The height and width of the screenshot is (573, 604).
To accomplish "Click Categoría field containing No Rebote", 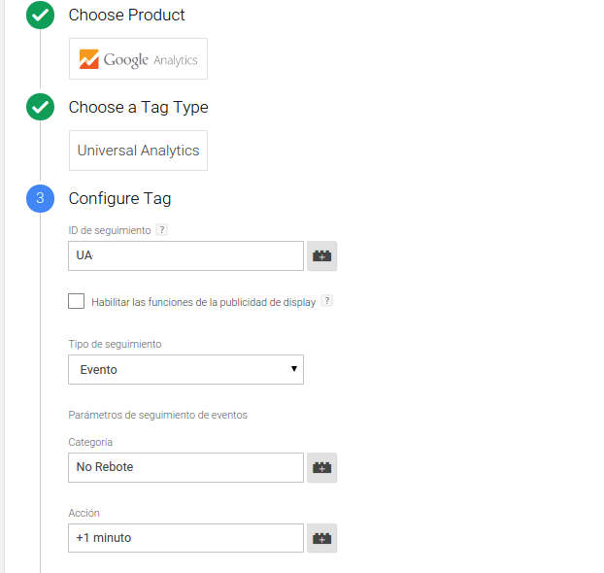I will [185, 467].
